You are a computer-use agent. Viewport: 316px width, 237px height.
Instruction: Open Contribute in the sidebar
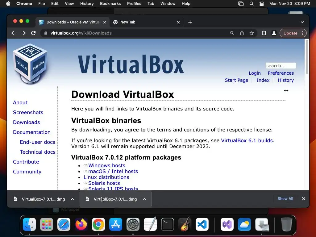(x=26, y=162)
